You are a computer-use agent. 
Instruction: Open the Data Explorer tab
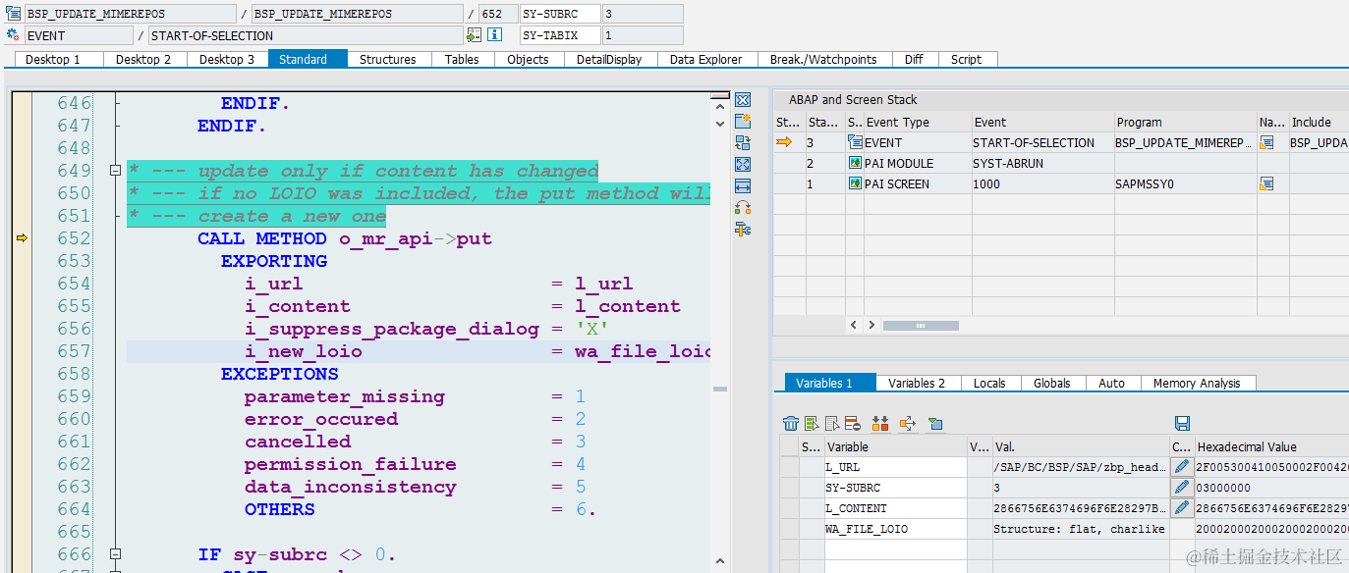click(x=706, y=59)
